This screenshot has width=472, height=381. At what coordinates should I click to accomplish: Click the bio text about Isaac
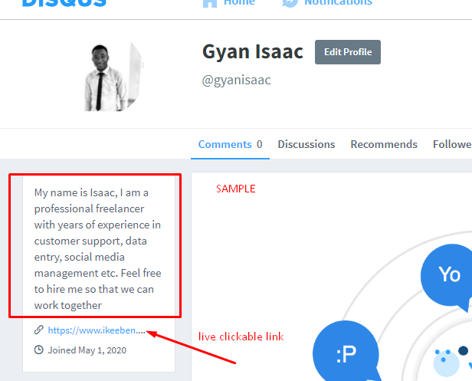[97, 249]
